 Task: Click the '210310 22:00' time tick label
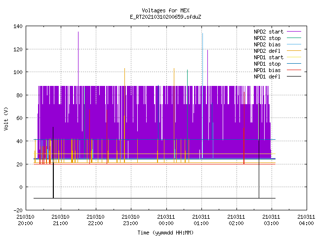point(95,220)
